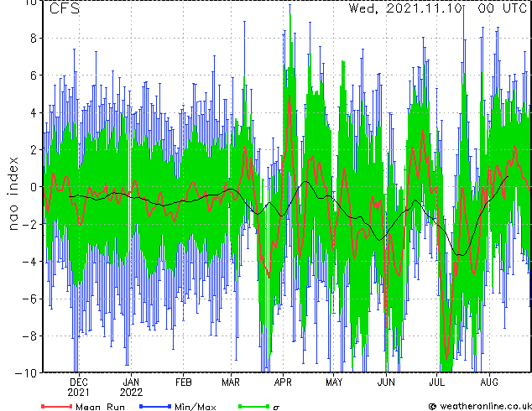Image resolution: width=532 pixels, height=411 pixels.
Task: Click the 'FEB' x-axis label
Action: pos(184,382)
